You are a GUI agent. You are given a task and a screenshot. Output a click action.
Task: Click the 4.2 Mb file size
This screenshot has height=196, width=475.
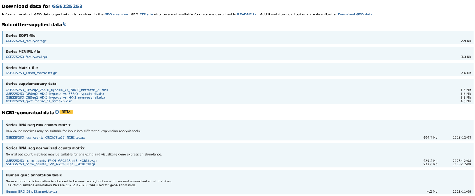tap(432, 191)
